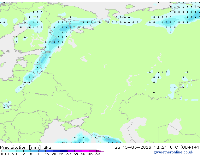Click the '50' legend scale label
Screen dimensions: 200x155
[x=97, y=154]
